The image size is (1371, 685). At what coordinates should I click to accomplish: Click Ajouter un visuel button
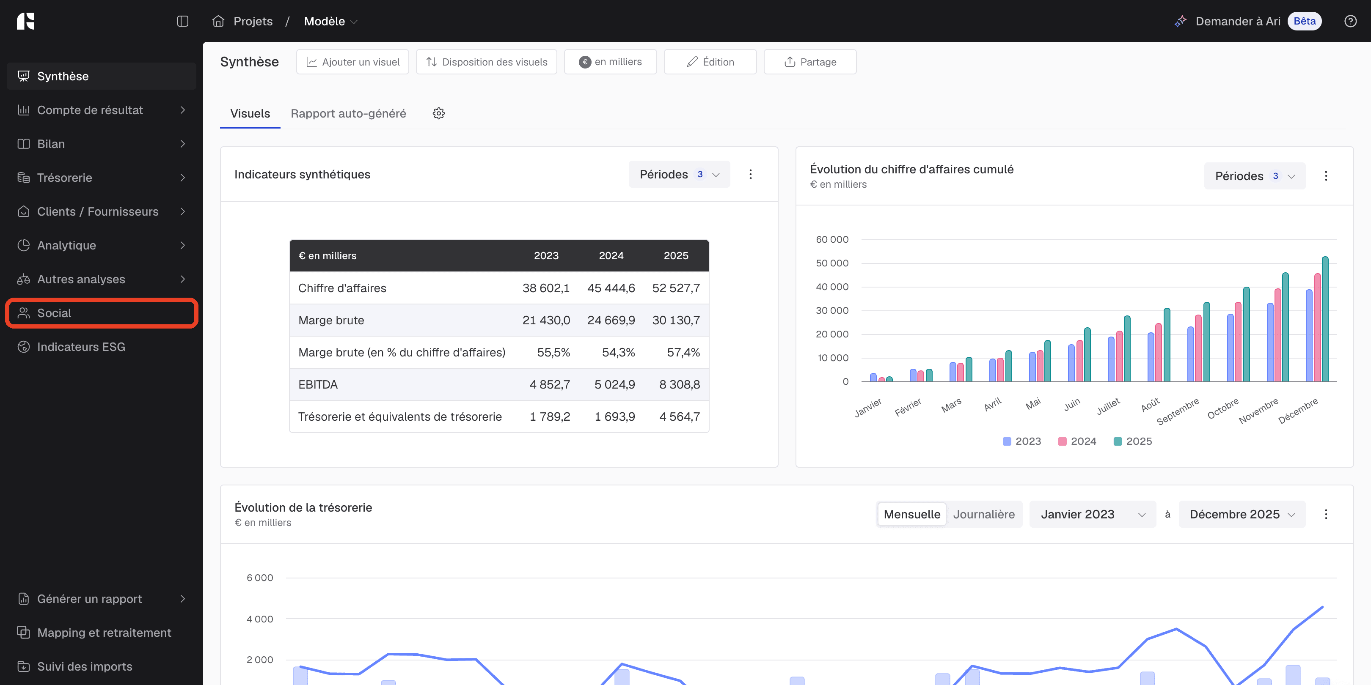[x=352, y=62]
